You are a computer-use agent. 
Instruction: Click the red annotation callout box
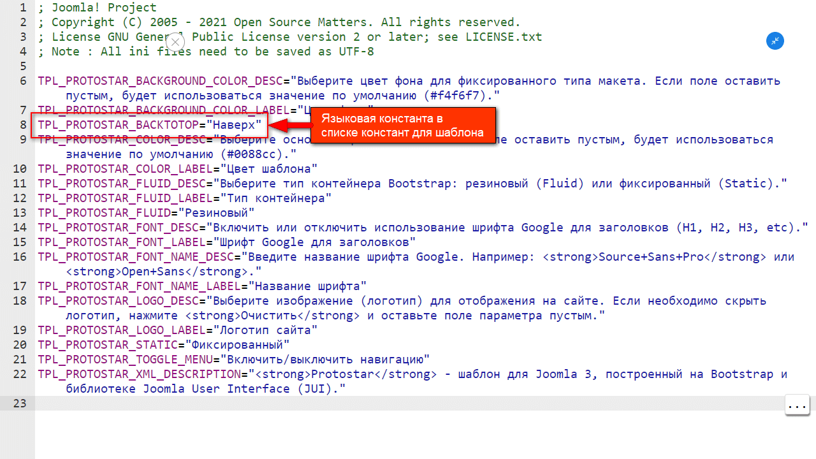(x=402, y=126)
